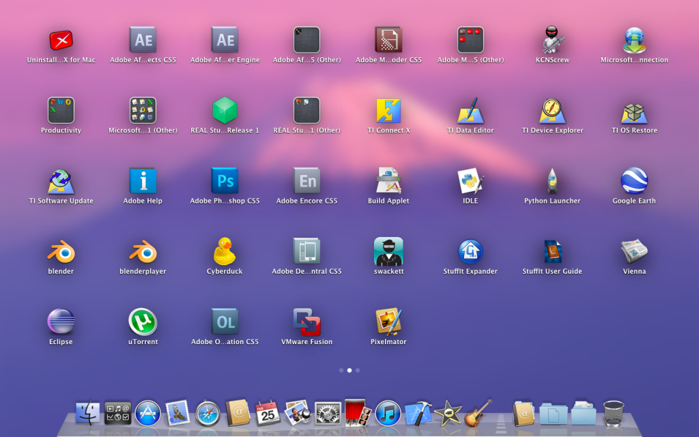Image resolution: width=699 pixels, height=437 pixels.
Task: Open Microsoft Remote Desktop Connection icon
Action: (x=634, y=40)
